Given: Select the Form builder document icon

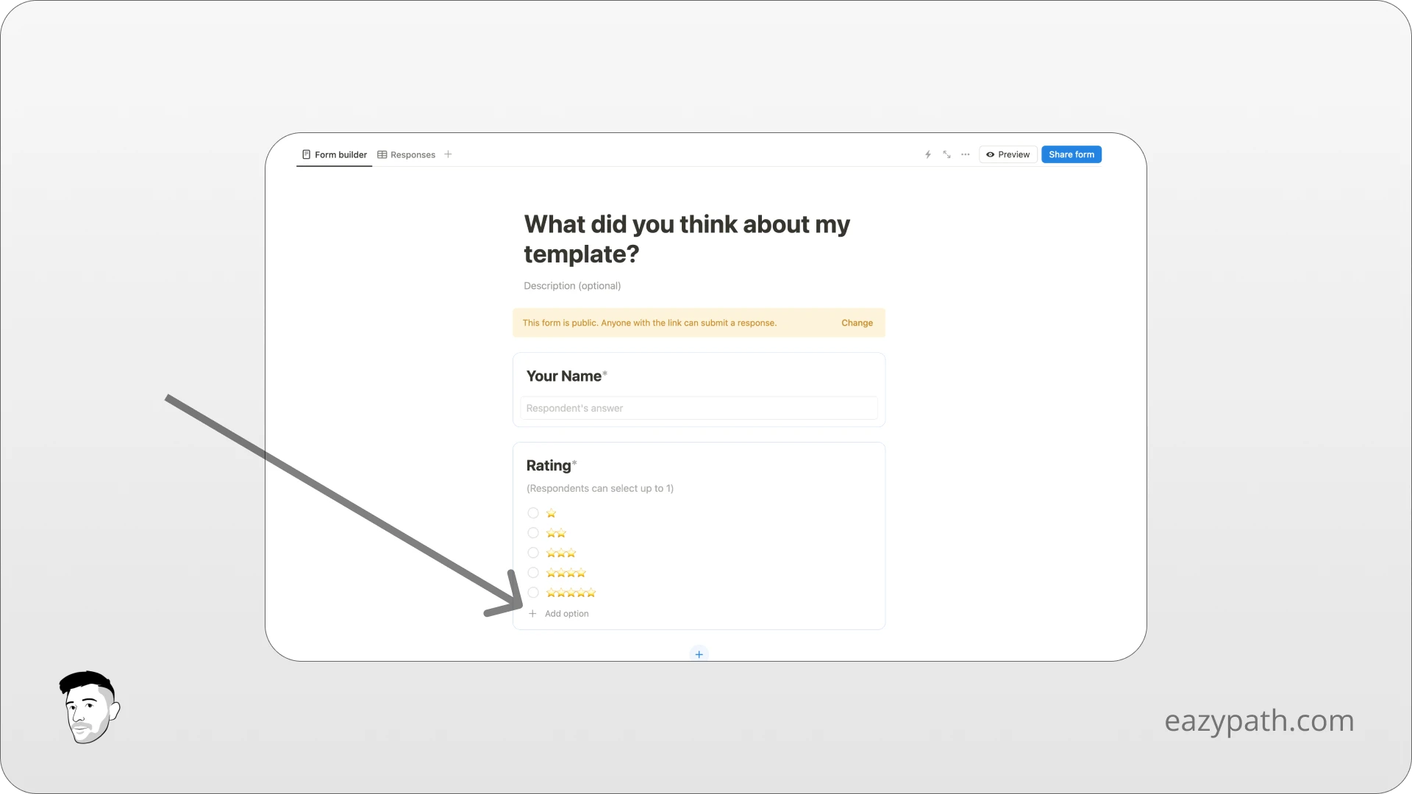Looking at the screenshot, I should point(307,154).
